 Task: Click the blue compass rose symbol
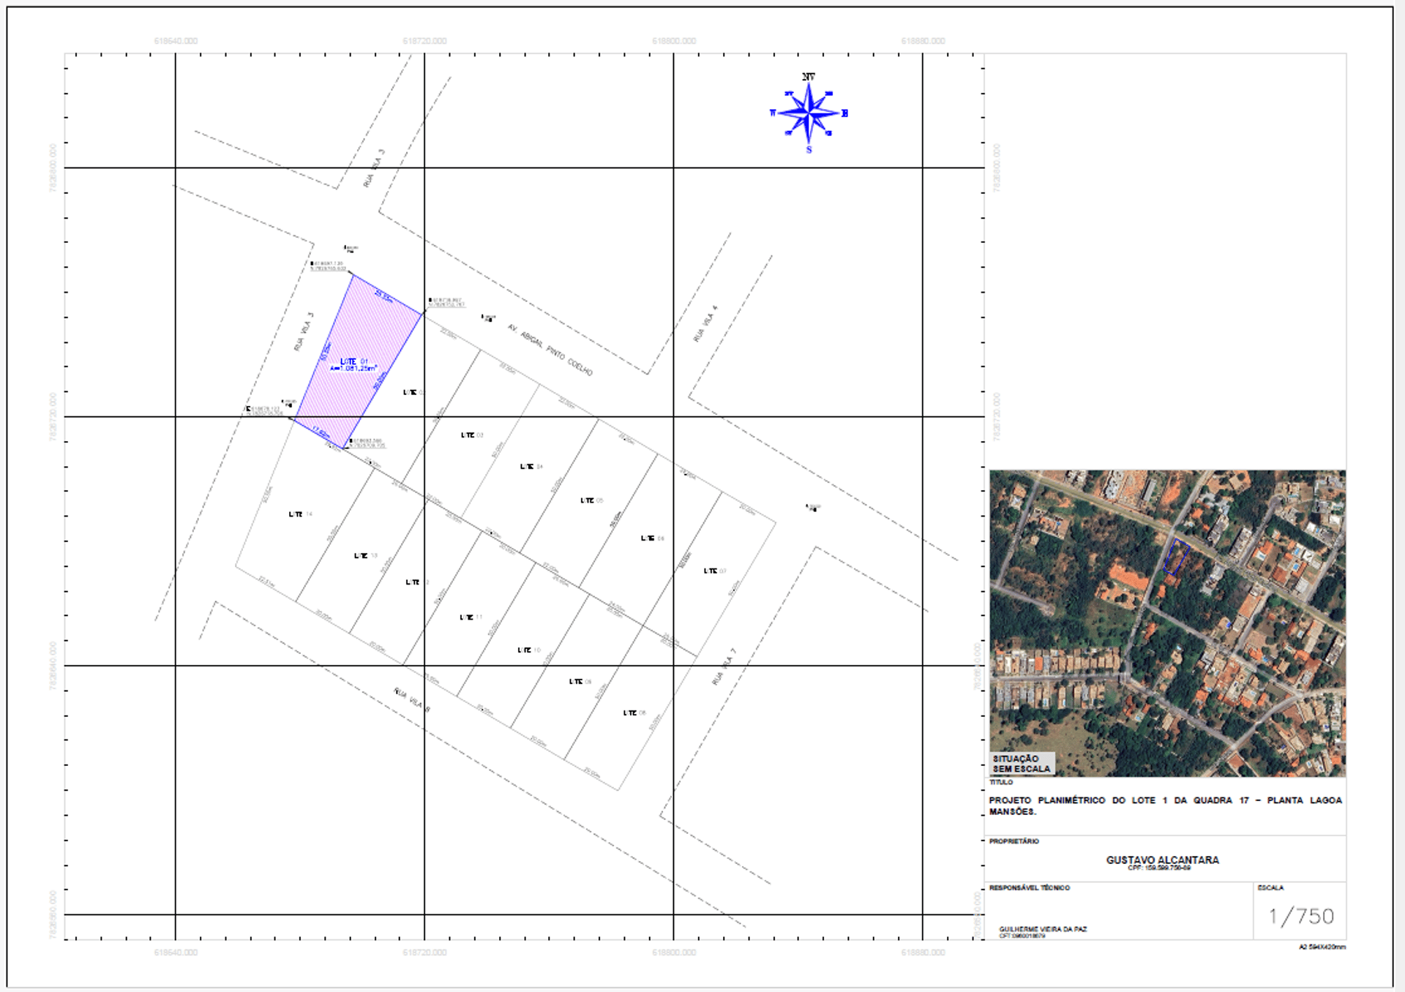(809, 113)
